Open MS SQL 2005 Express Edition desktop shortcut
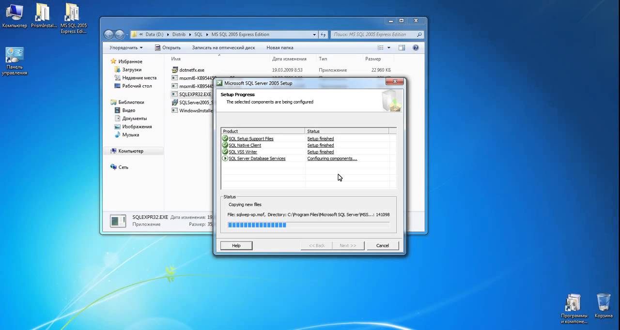The height and width of the screenshot is (330, 620). [73, 18]
